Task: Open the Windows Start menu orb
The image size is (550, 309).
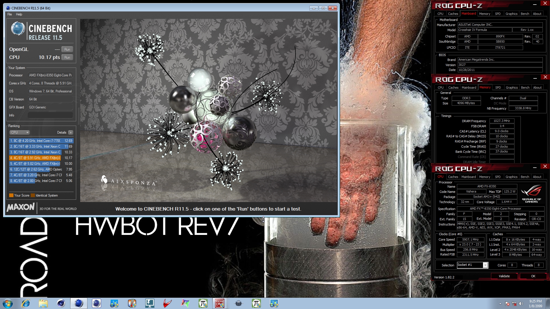Action: [x=8, y=303]
